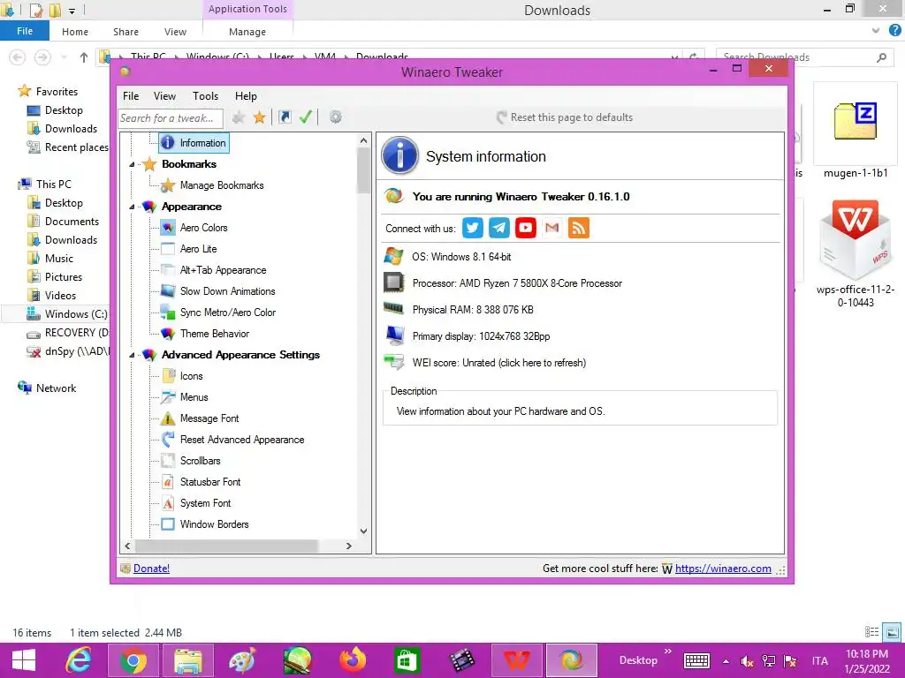Launch Firefox from taskbar
This screenshot has height=678, width=905.
point(352,660)
